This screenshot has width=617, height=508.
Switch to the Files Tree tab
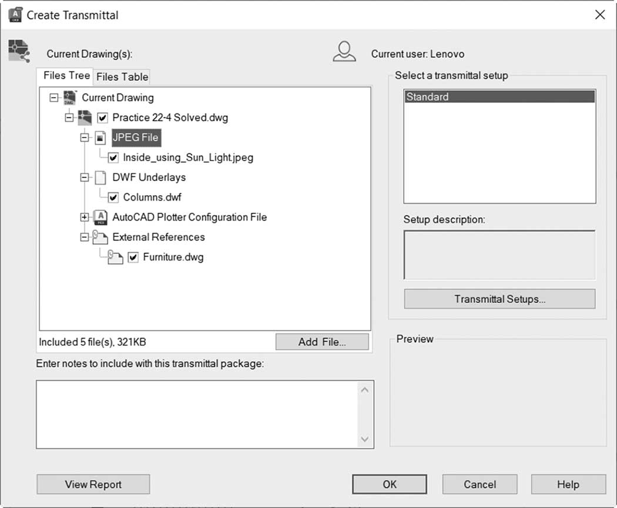click(x=66, y=75)
